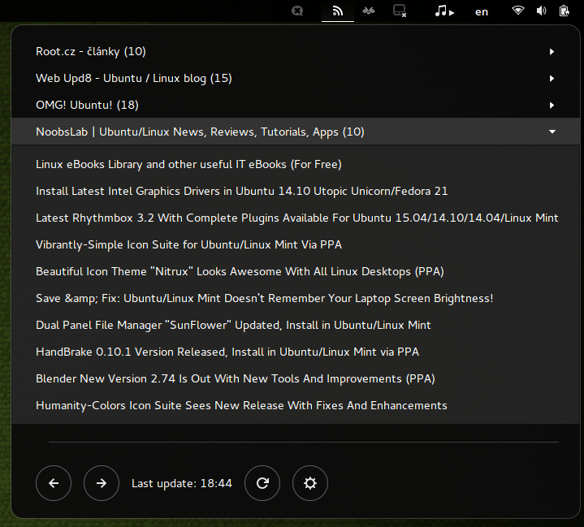Viewport: 584px width, 527px height.
Task: Select 'Web Upd8 - Ubuntu / Linux blog (15)'
Action: pyautogui.click(x=296, y=78)
